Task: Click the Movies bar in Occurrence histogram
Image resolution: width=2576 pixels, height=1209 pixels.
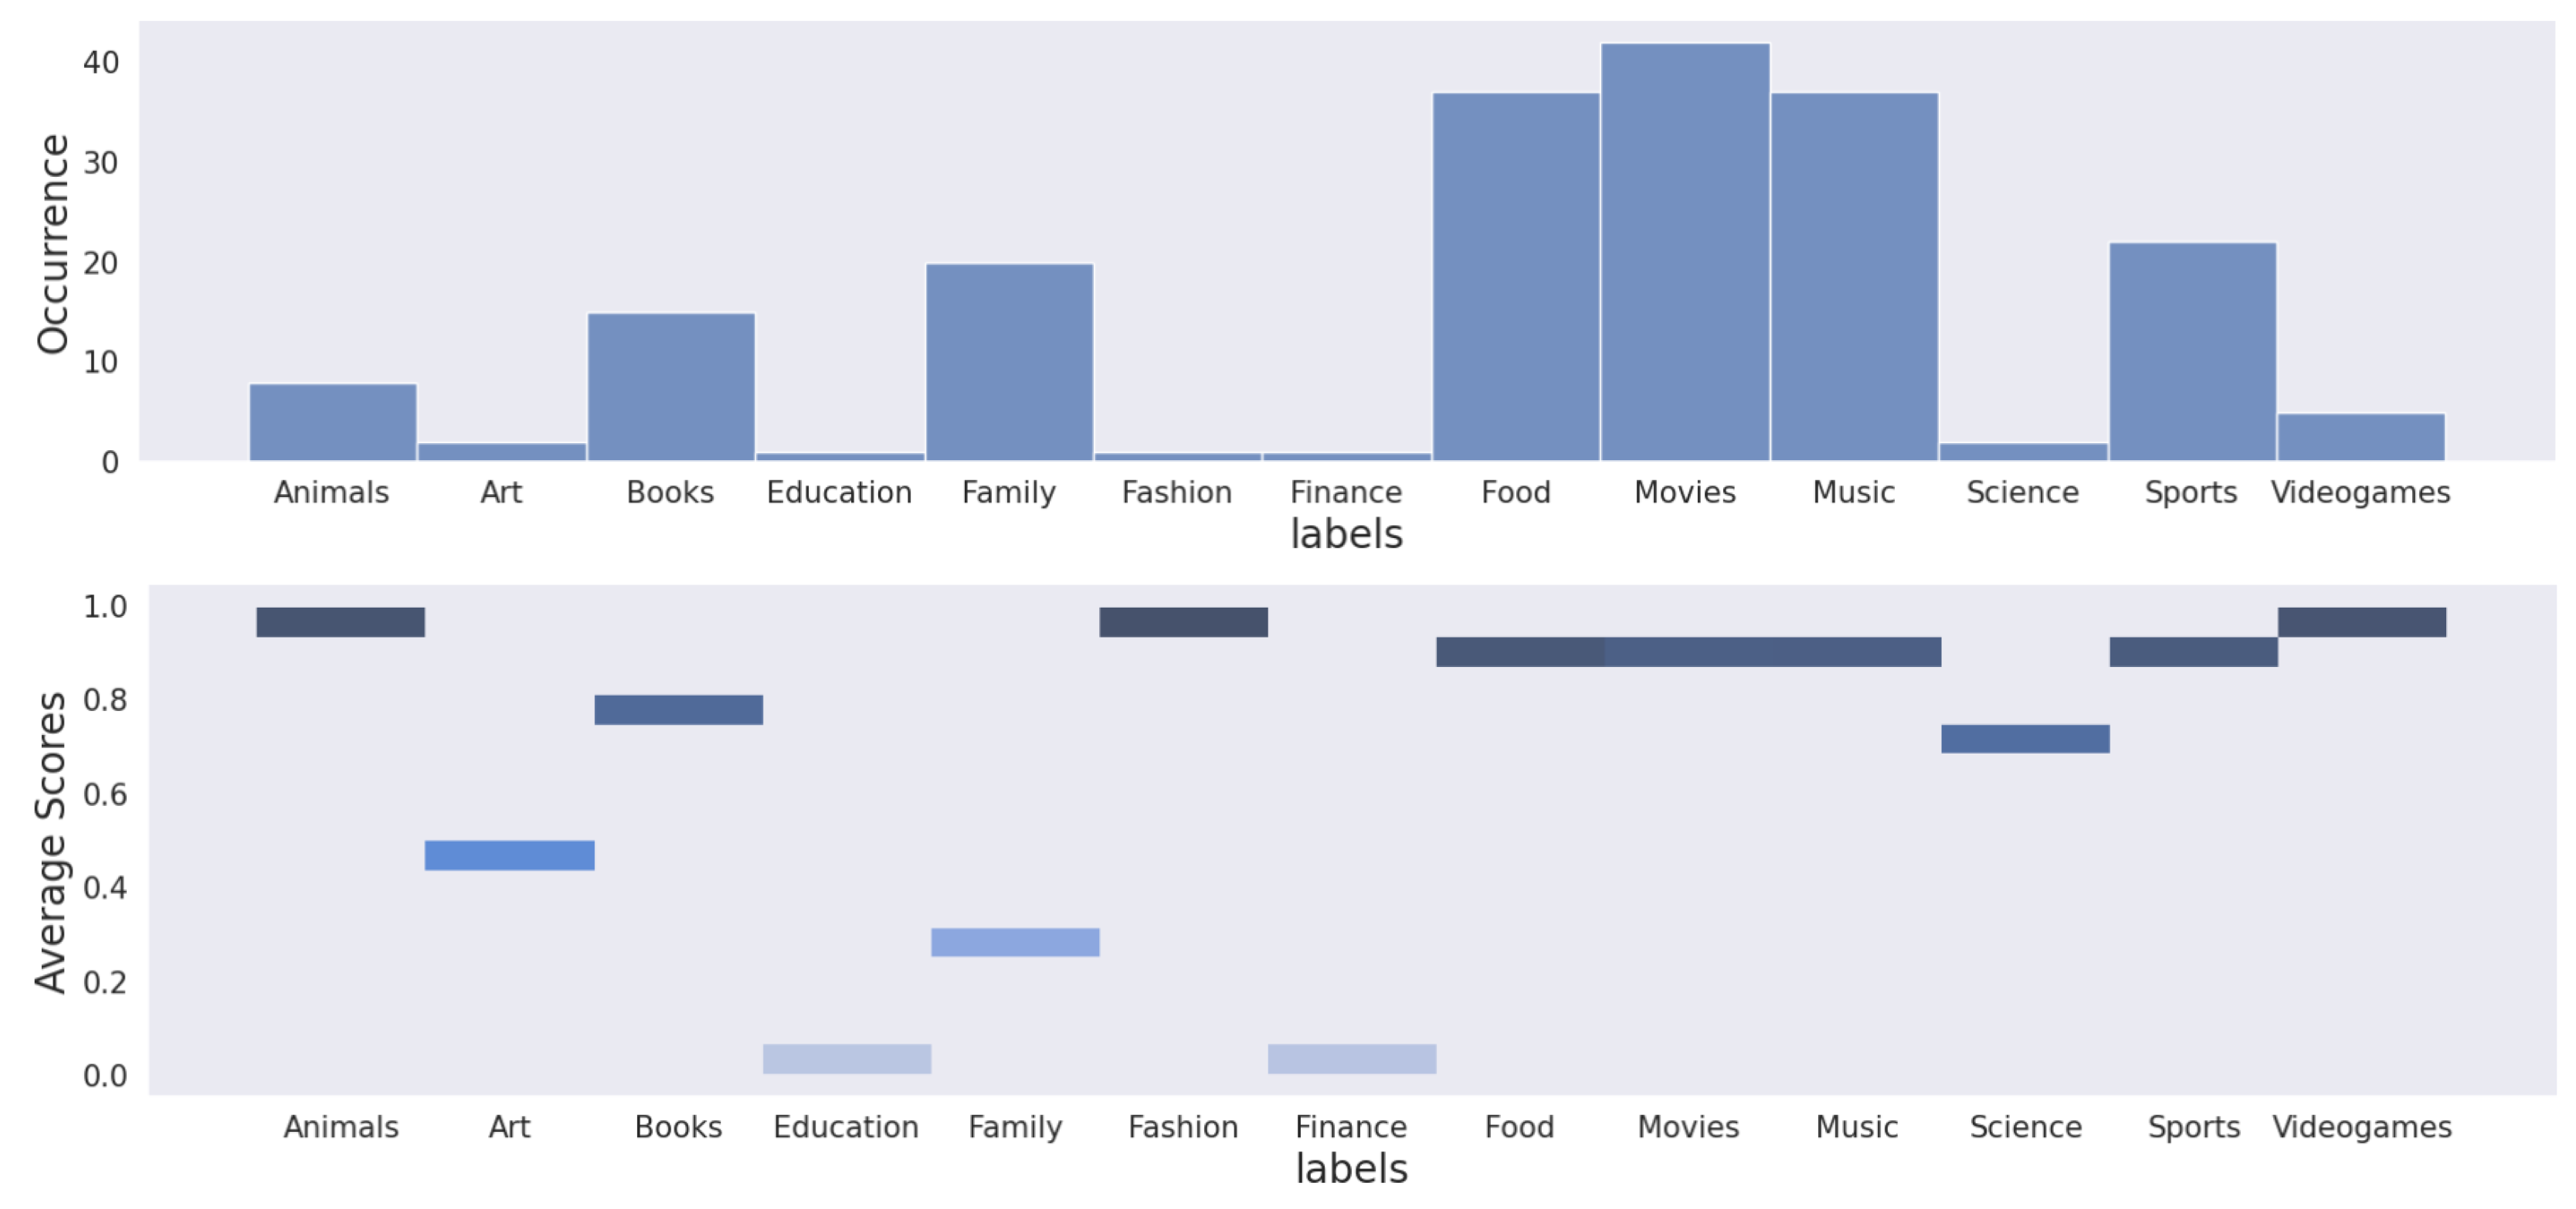Action: [x=1684, y=252]
